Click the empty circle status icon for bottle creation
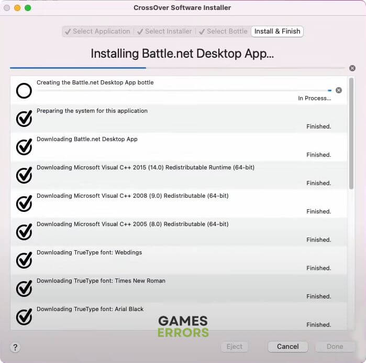366x363 pixels. pyautogui.click(x=24, y=91)
